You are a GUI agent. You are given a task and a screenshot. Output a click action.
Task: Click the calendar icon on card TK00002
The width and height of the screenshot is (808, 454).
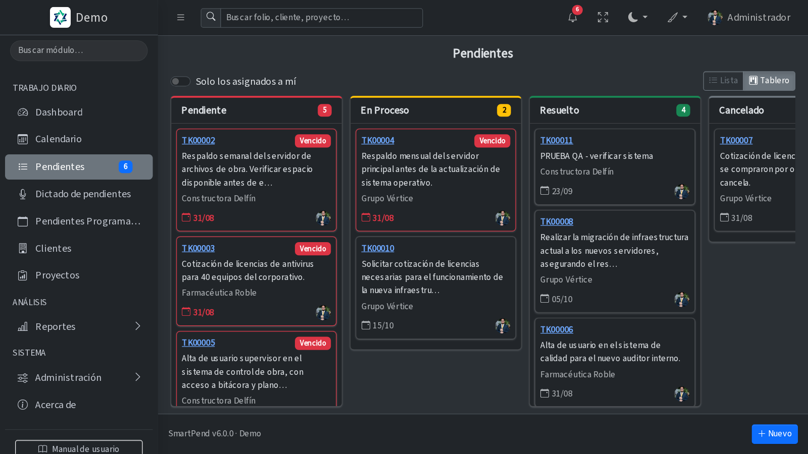pyautogui.click(x=186, y=217)
